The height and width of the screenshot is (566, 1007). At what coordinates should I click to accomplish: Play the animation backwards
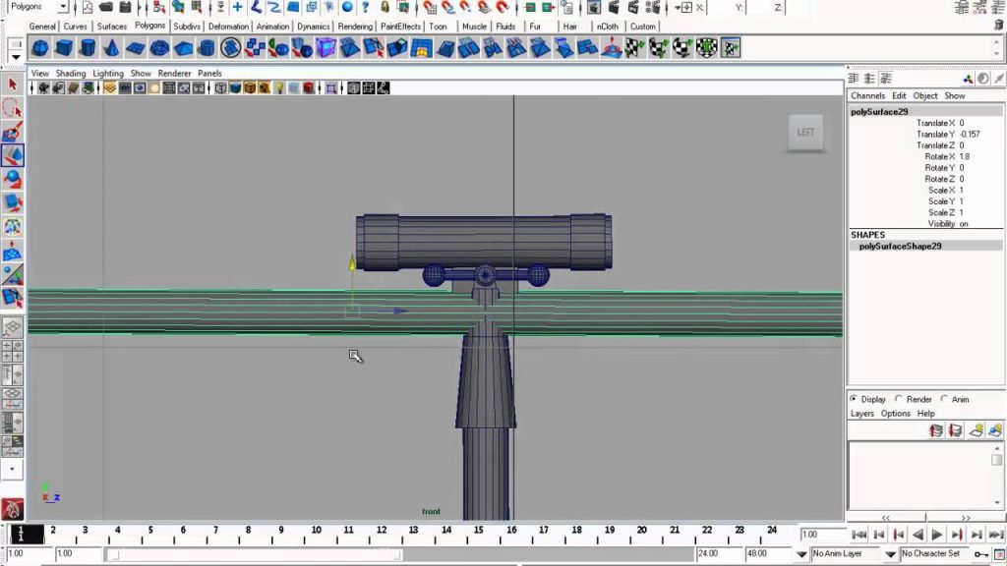coord(918,535)
